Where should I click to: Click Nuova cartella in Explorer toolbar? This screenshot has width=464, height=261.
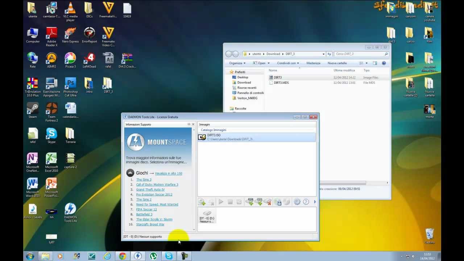click(337, 63)
